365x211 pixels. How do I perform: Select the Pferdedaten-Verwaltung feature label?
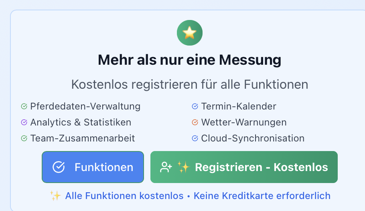(x=85, y=107)
